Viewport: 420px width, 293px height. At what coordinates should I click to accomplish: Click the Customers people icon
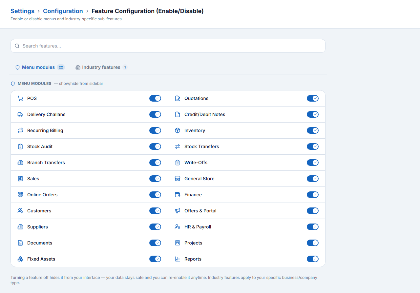[20, 211]
